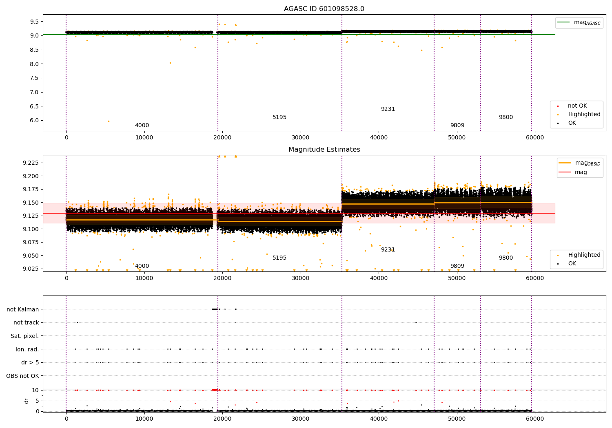Click the 9.025 y-axis tick label
The image size is (612, 428).
(x=31, y=269)
